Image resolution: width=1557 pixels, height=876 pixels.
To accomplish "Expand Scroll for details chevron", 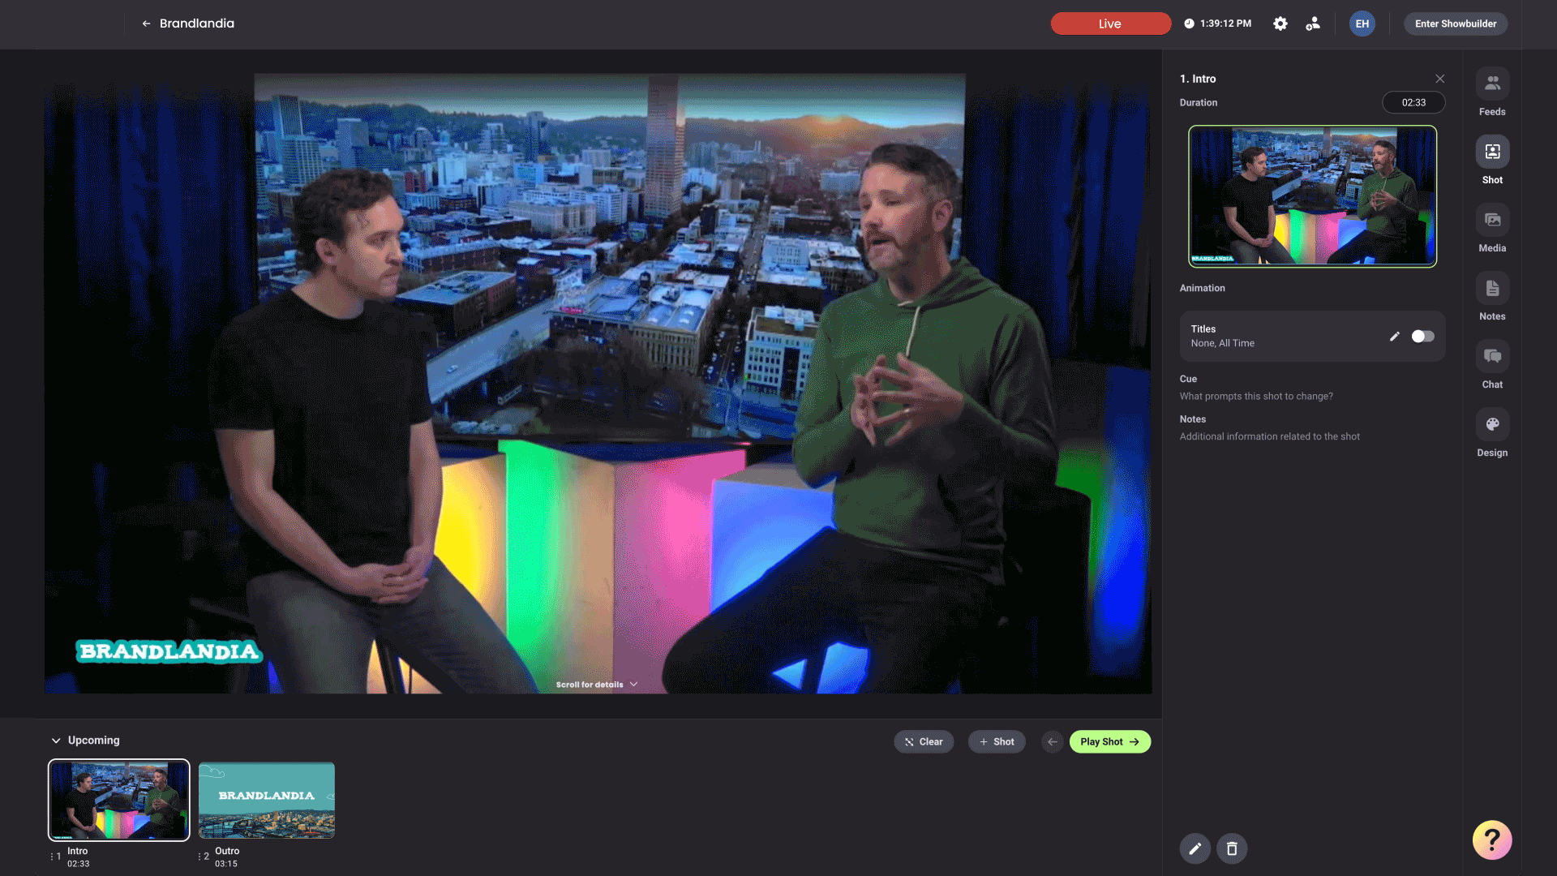I will coord(633,685).
